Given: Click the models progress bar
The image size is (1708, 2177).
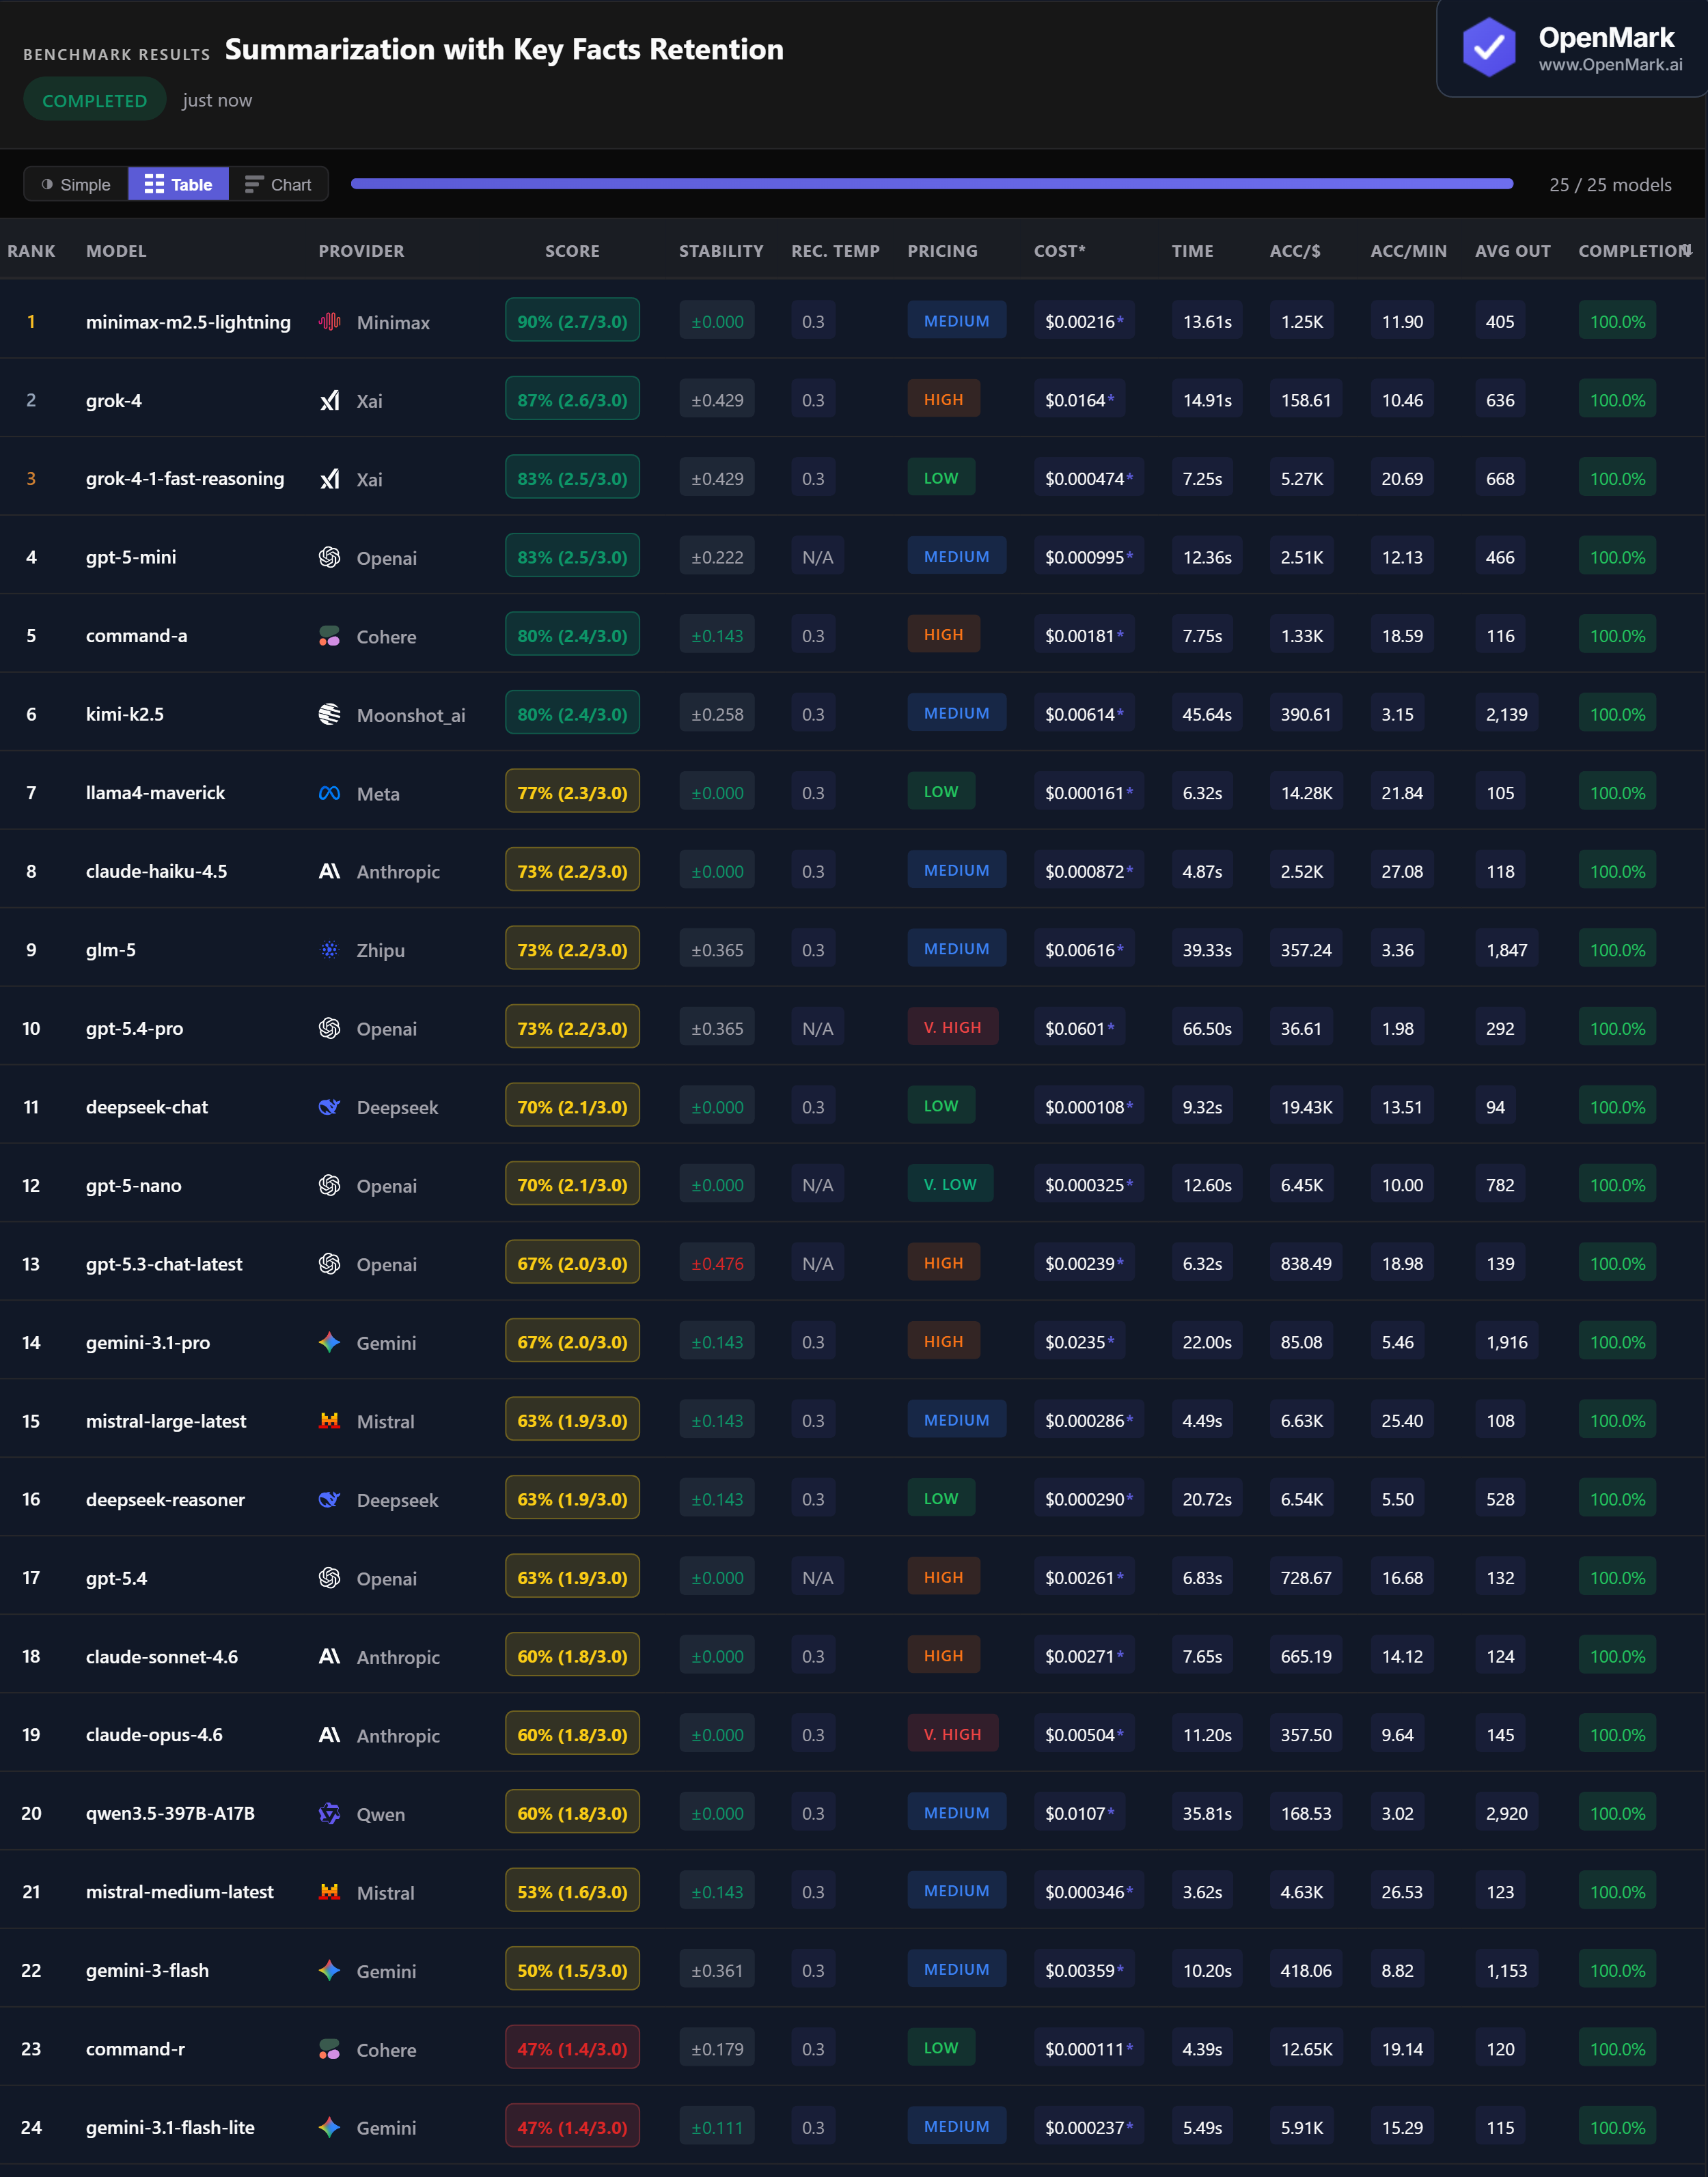Looking at the screenshot, I should pyautogui.click(x=931, y=184).
